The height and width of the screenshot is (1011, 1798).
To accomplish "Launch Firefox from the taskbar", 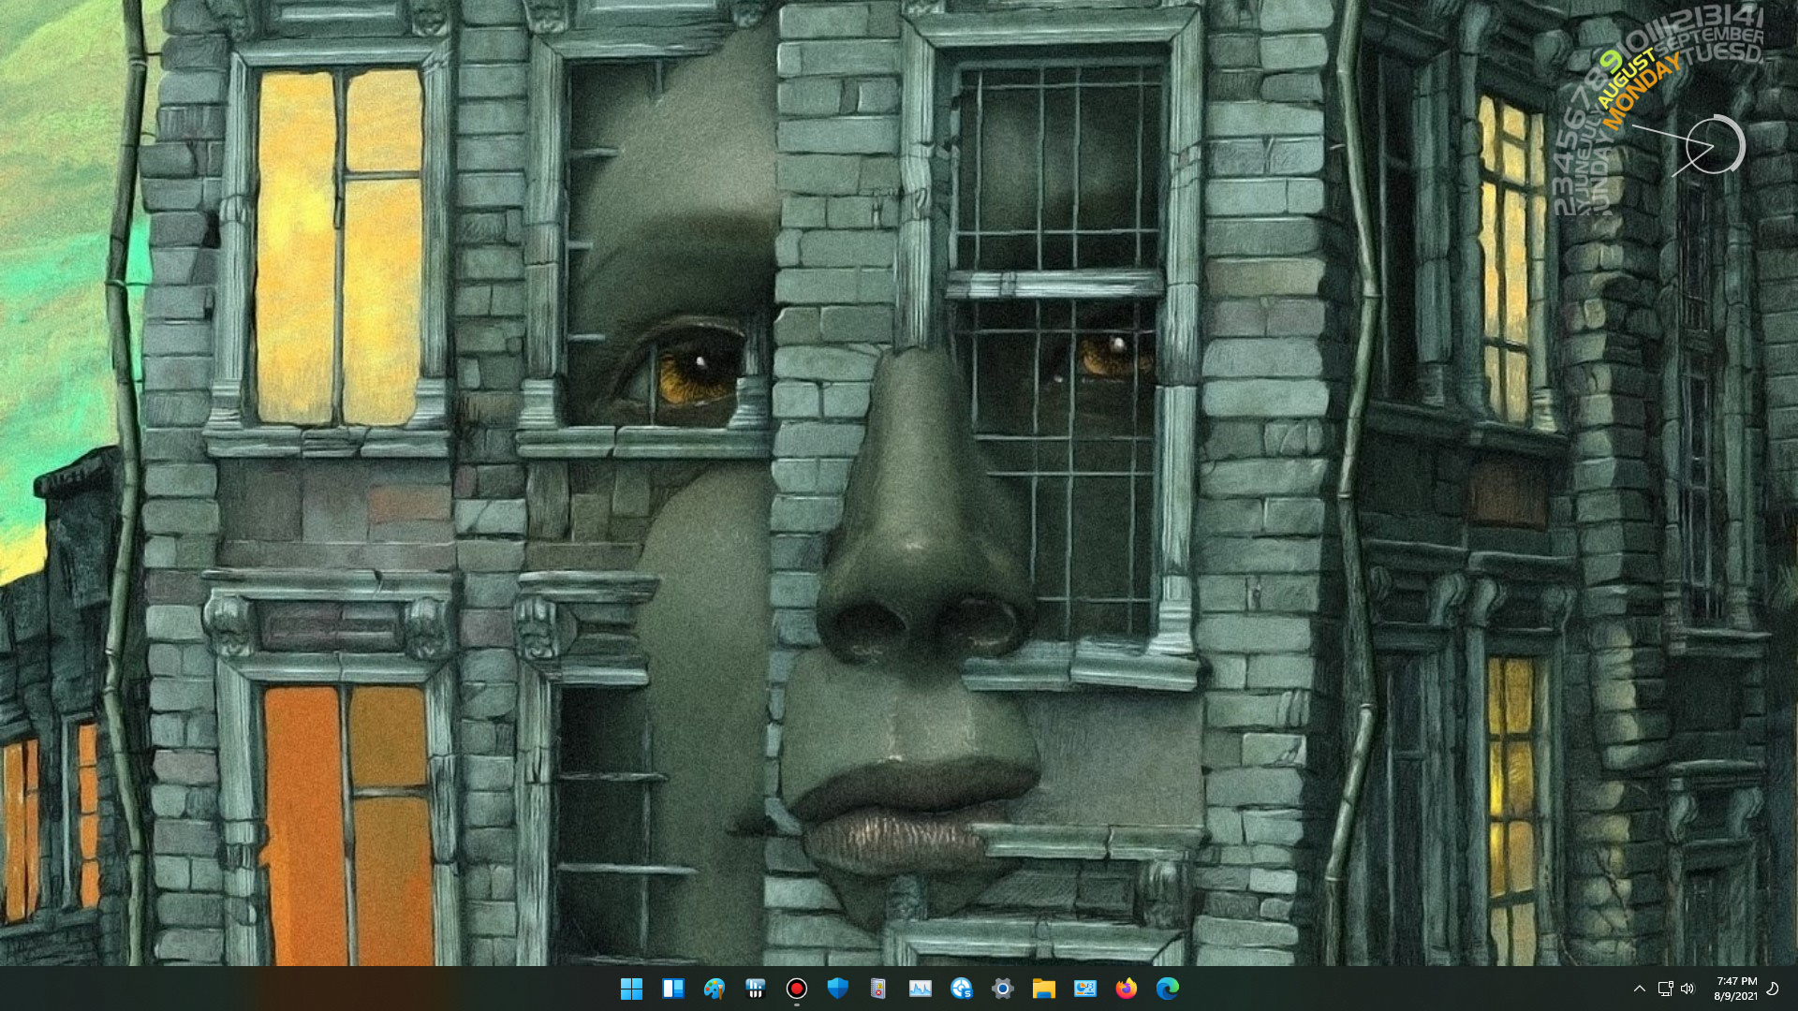I will click(x=1126, y=989).
